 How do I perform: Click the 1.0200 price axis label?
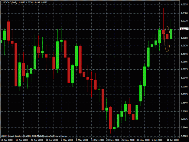(x=184, y=38)
